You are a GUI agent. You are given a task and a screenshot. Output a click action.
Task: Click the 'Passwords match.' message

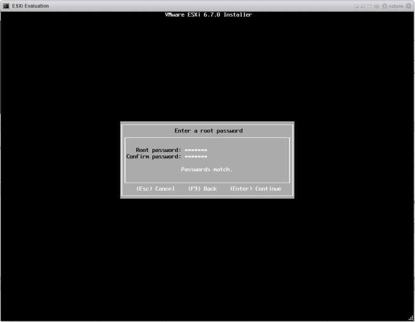pos(207,169)
